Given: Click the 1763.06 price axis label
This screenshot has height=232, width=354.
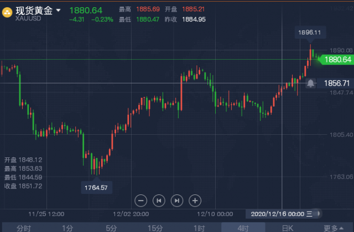Looking at the screenshot, I should 341,177.
